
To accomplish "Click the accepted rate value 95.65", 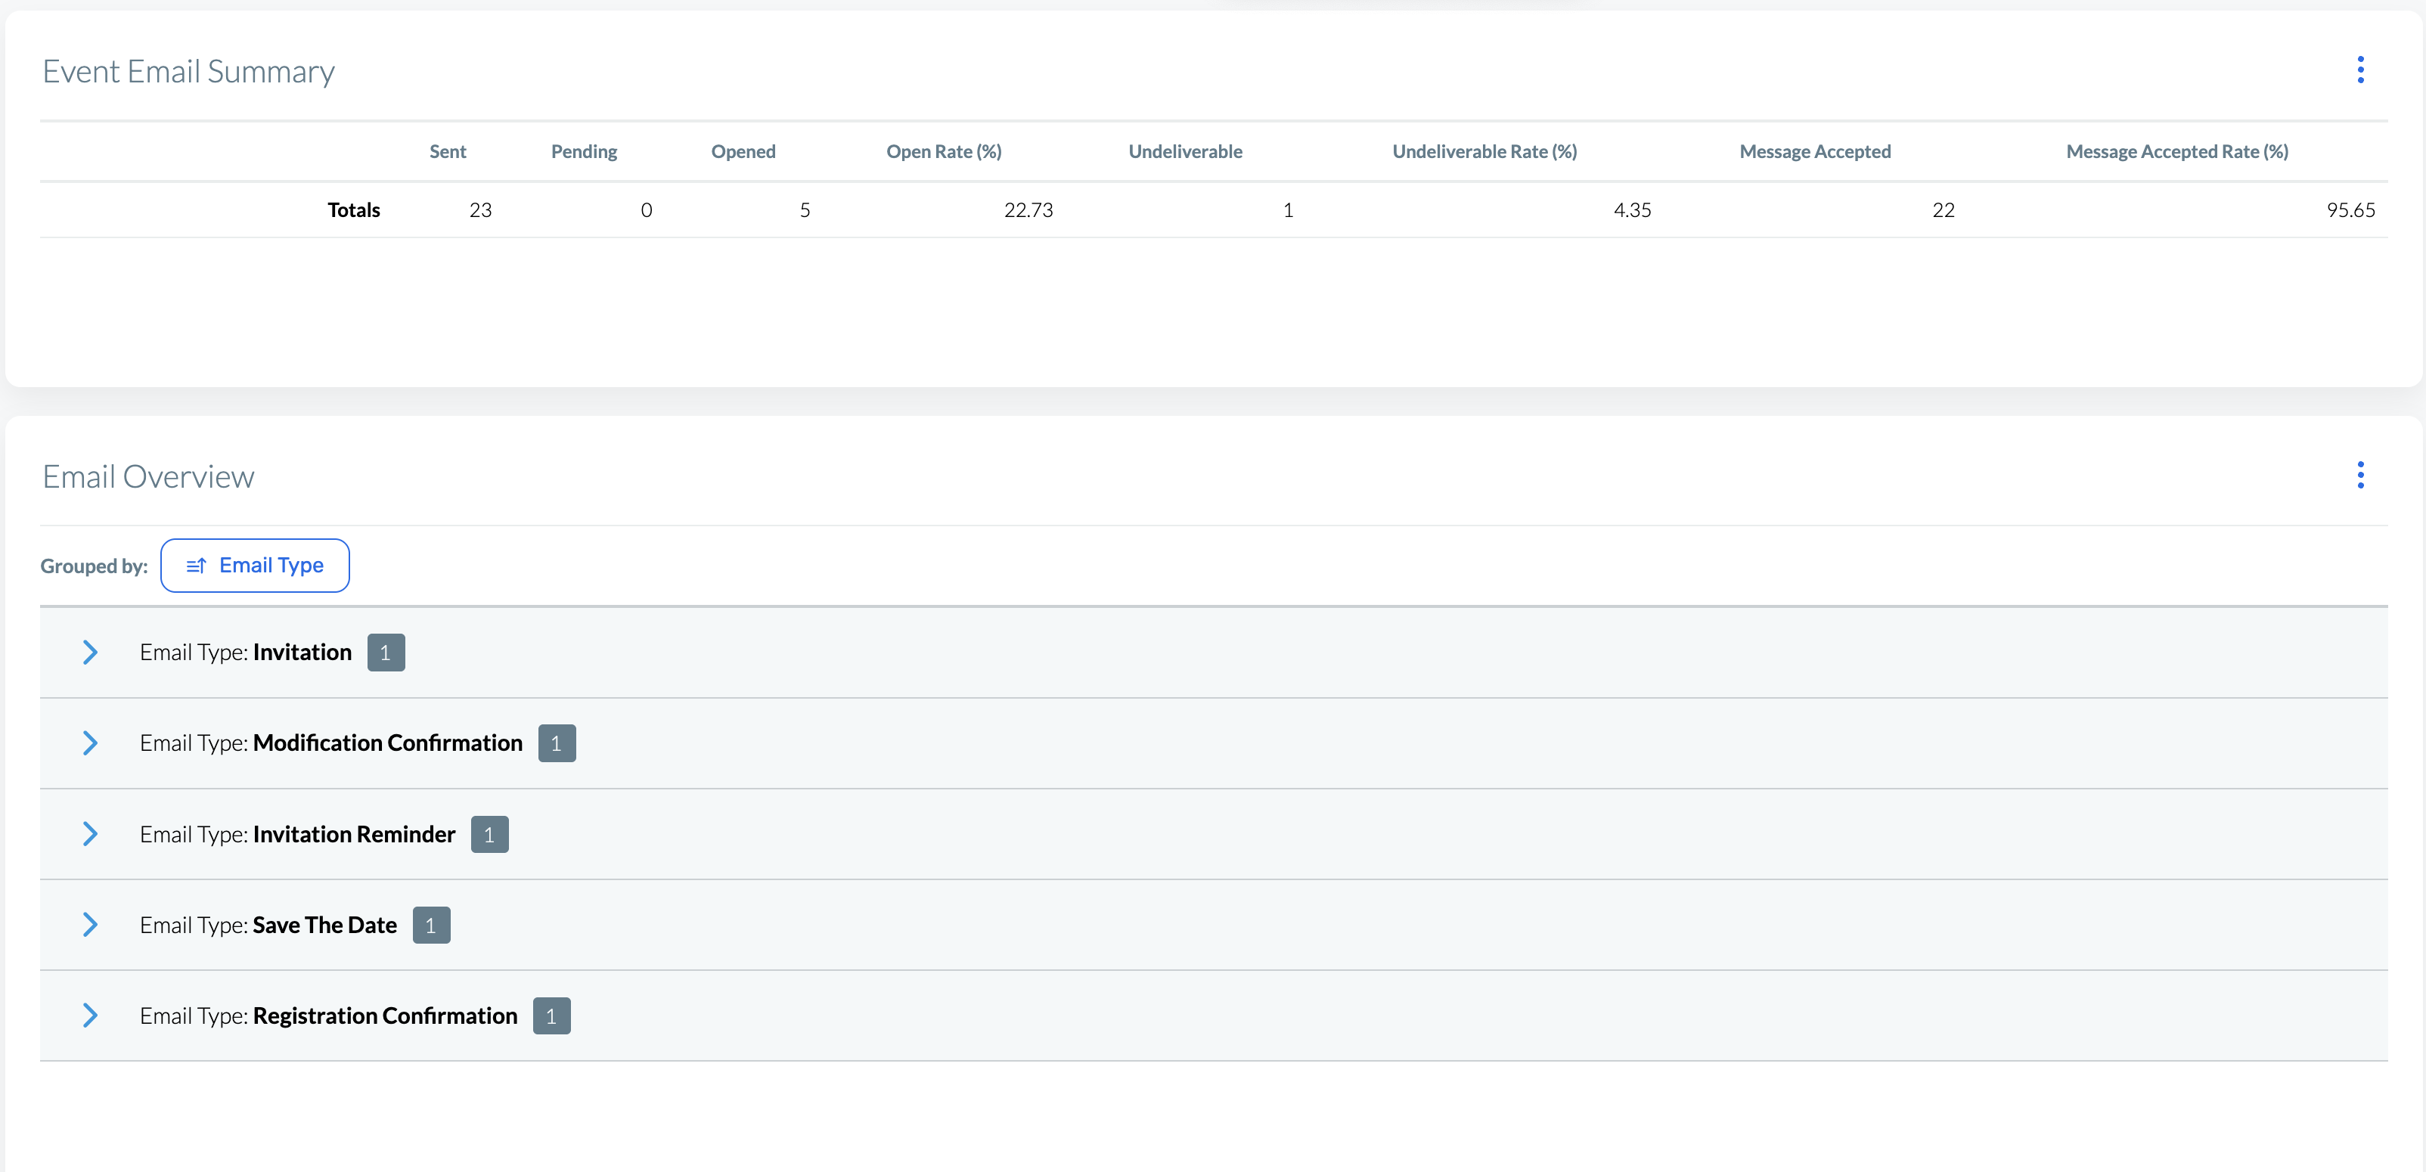I will (2350, 210).
